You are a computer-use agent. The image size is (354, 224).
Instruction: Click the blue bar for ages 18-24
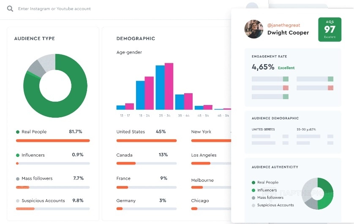tap(140, 95)
